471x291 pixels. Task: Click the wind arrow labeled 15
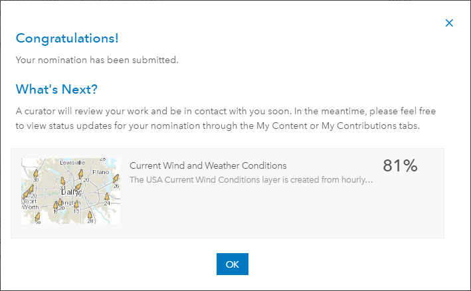pos(76,204)
